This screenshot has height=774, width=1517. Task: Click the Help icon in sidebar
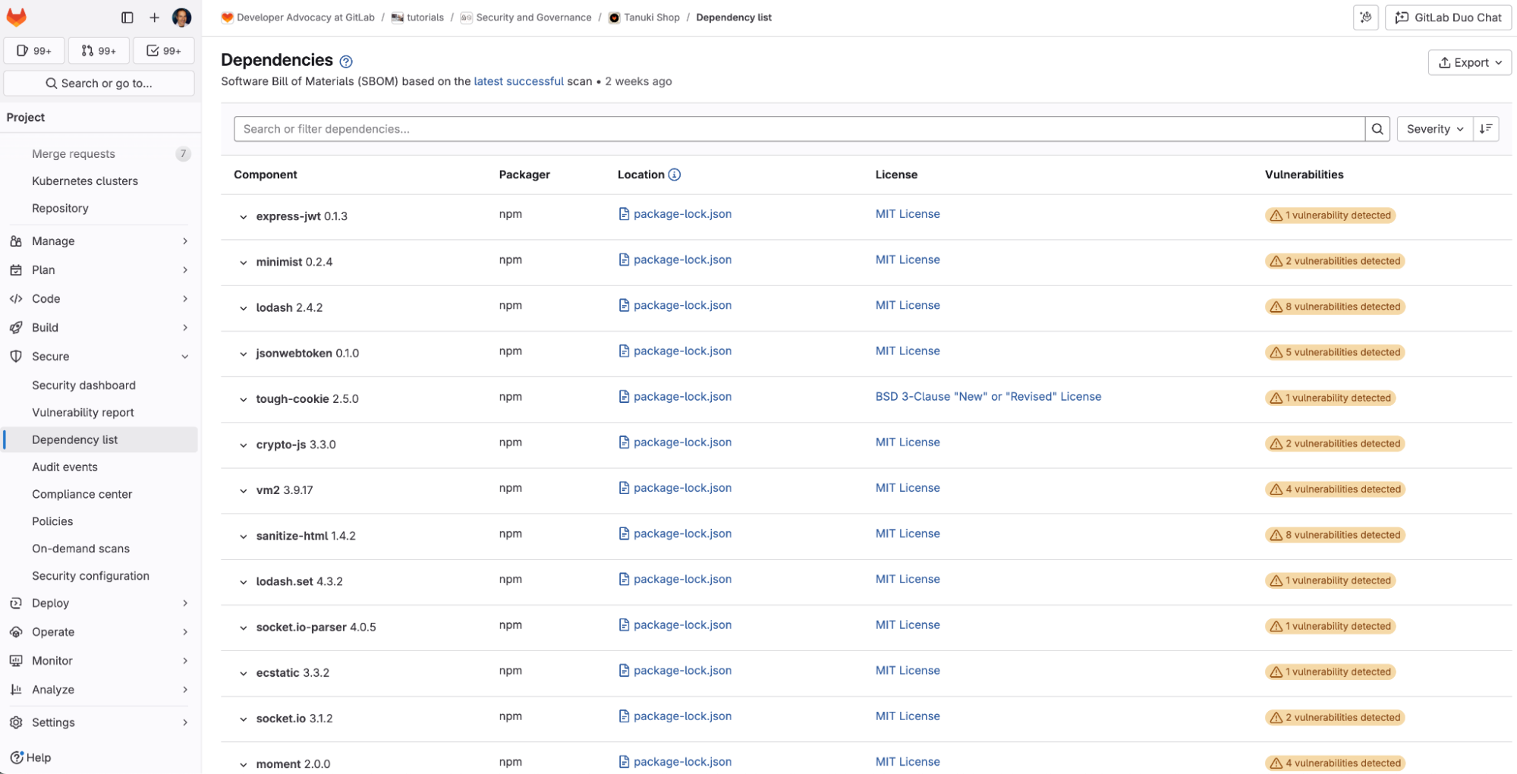[17, 757]
